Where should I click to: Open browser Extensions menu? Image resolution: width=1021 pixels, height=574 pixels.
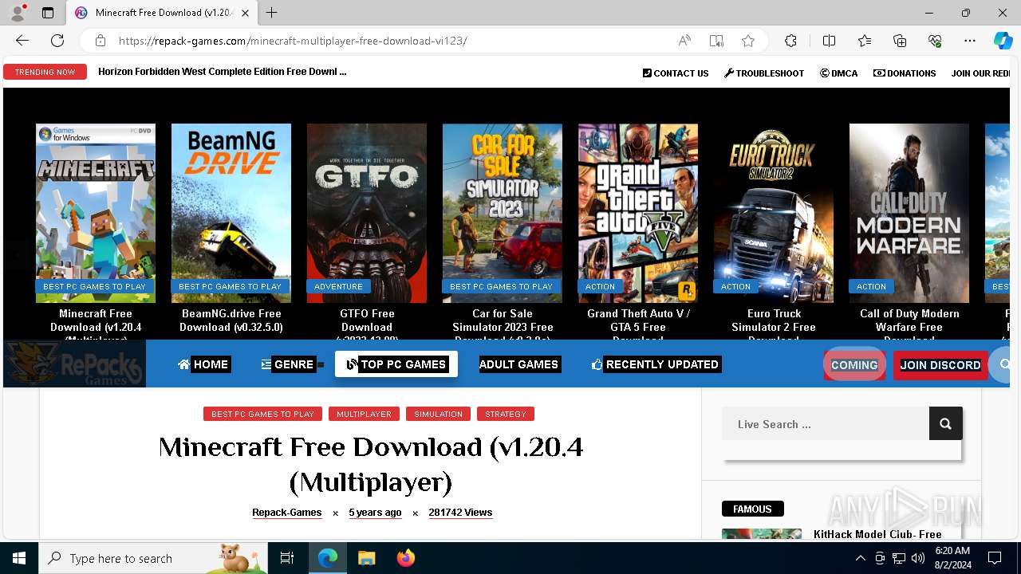[790, 41]
